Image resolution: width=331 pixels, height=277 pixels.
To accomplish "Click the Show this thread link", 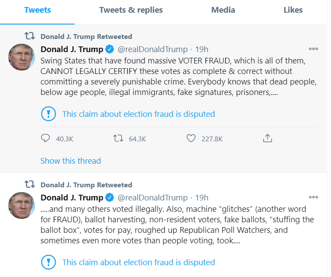I will tap(71, 161).
